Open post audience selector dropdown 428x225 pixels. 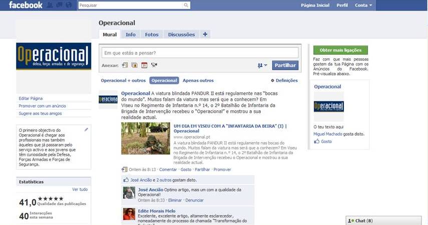point(262,65)
